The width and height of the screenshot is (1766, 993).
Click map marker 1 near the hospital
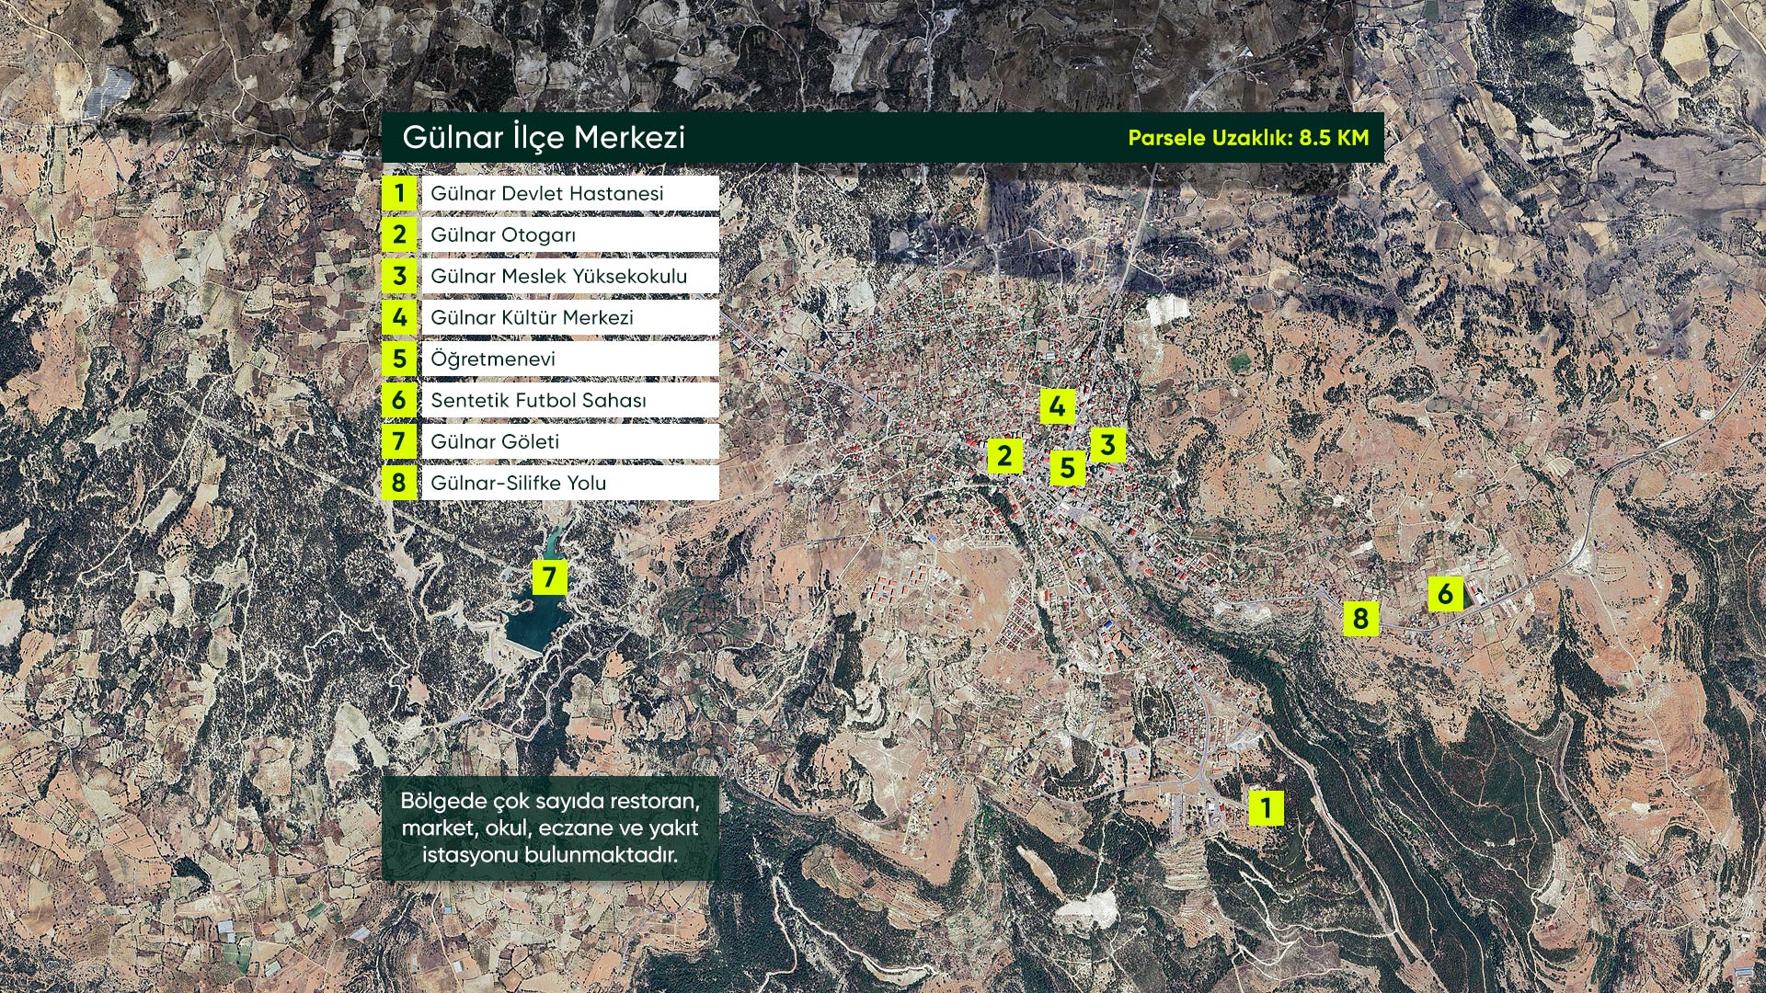[1267, 807]
